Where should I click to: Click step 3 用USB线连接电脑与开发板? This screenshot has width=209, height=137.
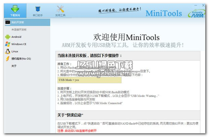(76, 100)
